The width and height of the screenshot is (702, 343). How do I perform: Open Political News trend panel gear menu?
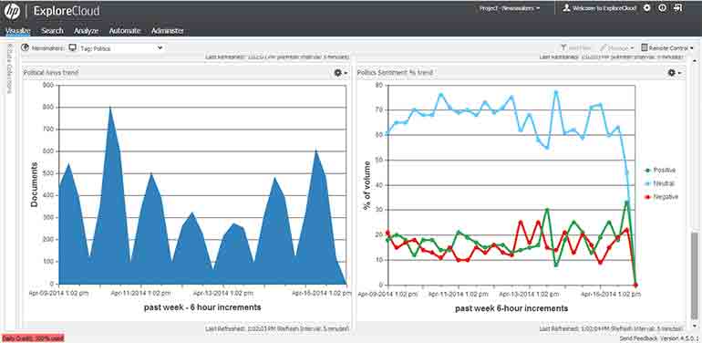coord(341,73)
